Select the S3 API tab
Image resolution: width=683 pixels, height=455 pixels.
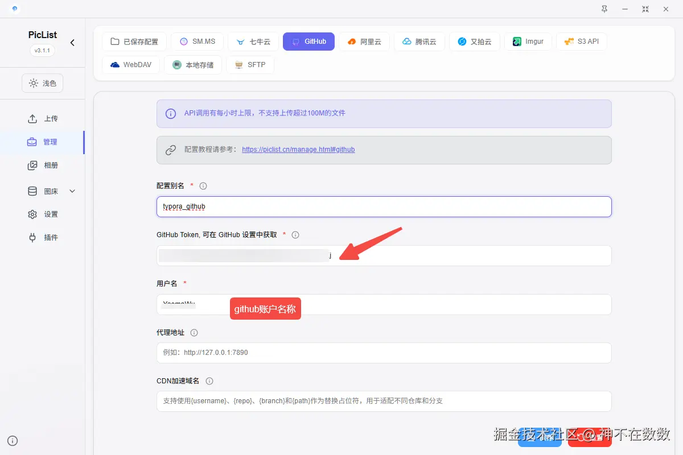coord(581,42)
